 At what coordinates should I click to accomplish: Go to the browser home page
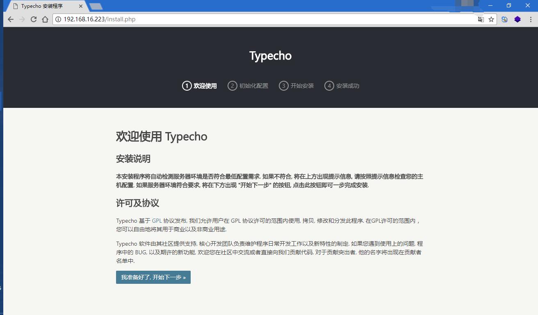[x=45, y=19]
